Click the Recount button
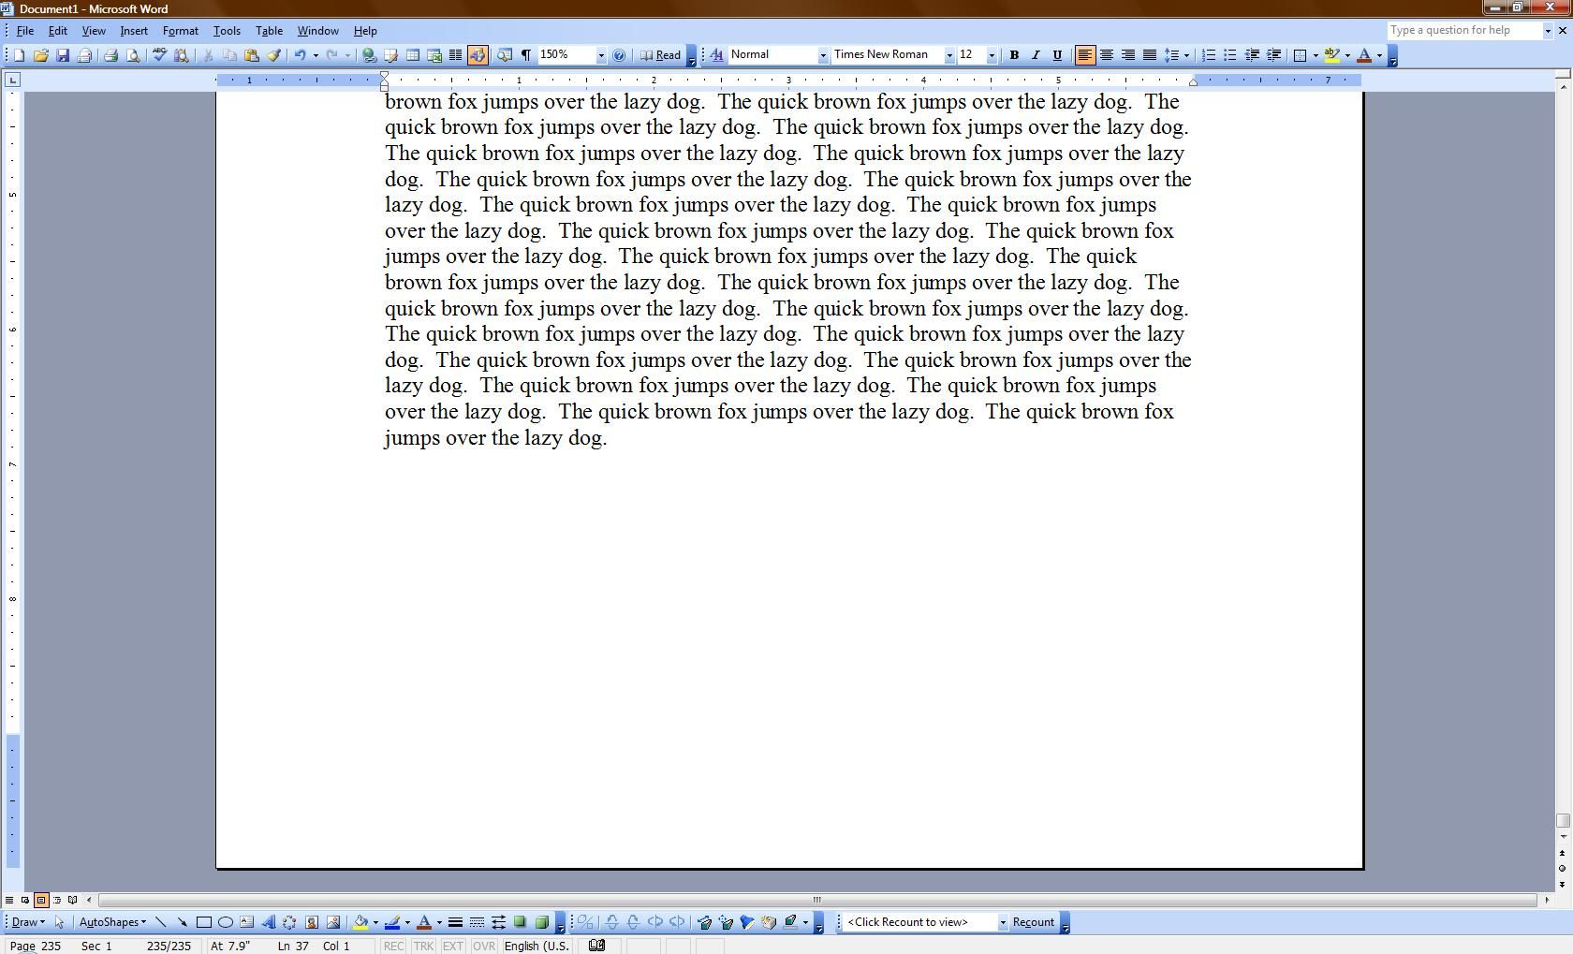The image size is (1573, 954). [x=1033, y=921]
